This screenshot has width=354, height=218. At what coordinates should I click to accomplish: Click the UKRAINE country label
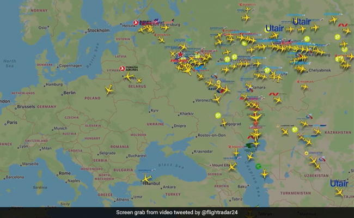coord(156,124)
